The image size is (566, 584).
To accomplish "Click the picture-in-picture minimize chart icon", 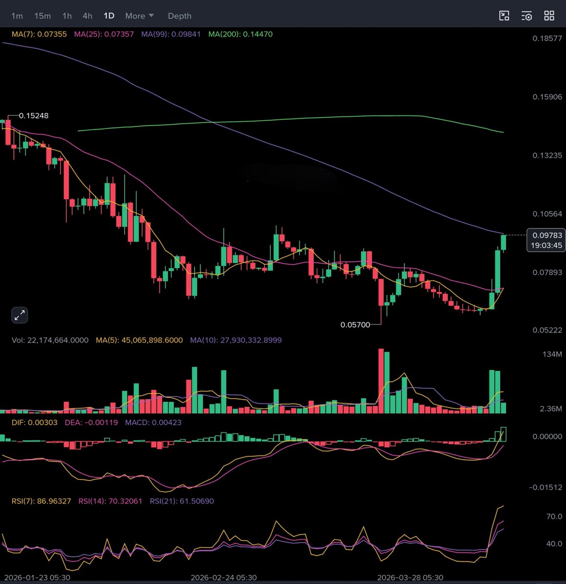I will pyautogui.click(x=504, y=16).
